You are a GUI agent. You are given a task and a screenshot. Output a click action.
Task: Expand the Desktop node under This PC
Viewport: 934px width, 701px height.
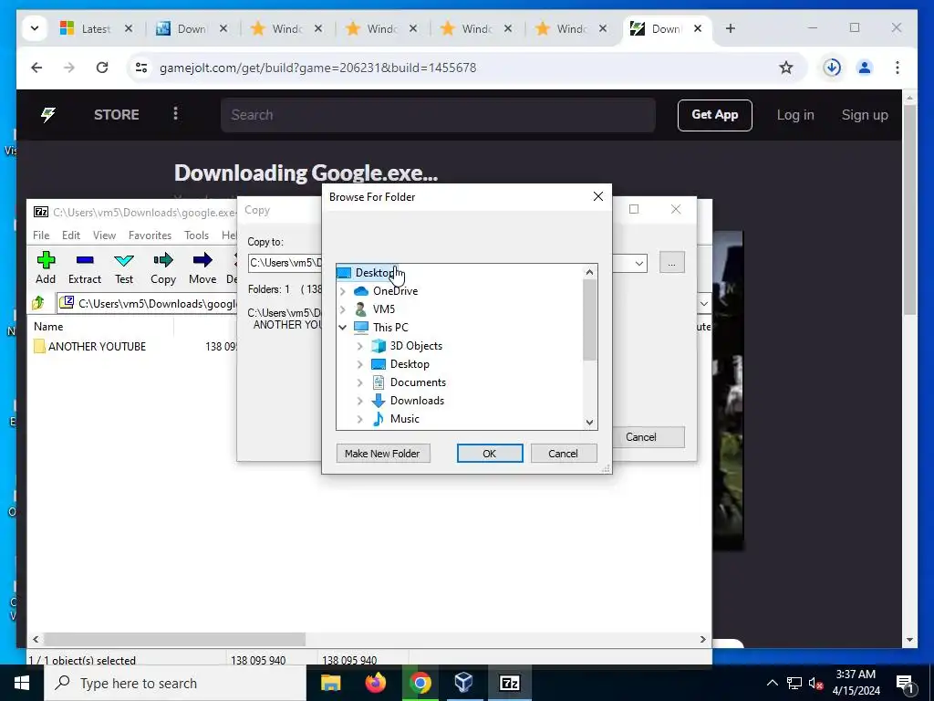click(359, 364)
